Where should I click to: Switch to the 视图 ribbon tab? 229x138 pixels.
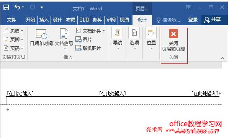[124, 19]
